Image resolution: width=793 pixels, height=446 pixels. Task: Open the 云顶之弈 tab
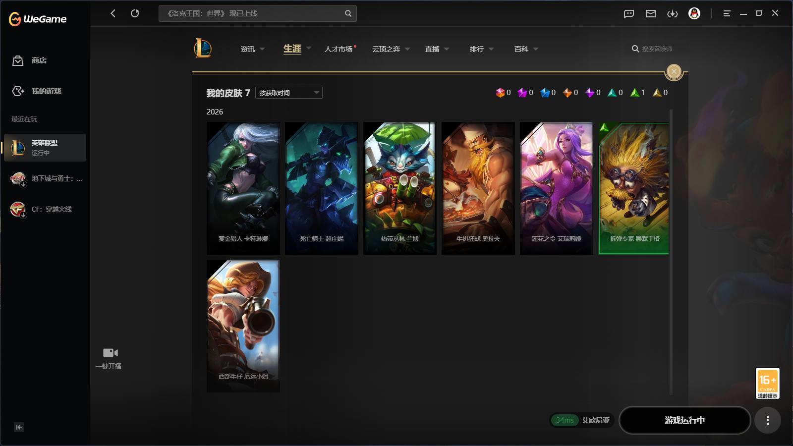coord(386,49)
